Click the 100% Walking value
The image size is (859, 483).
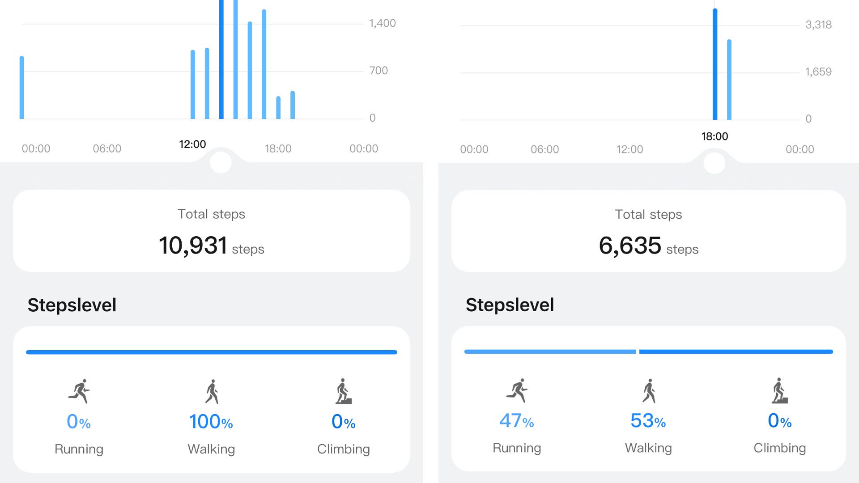[x=211, y=422]
